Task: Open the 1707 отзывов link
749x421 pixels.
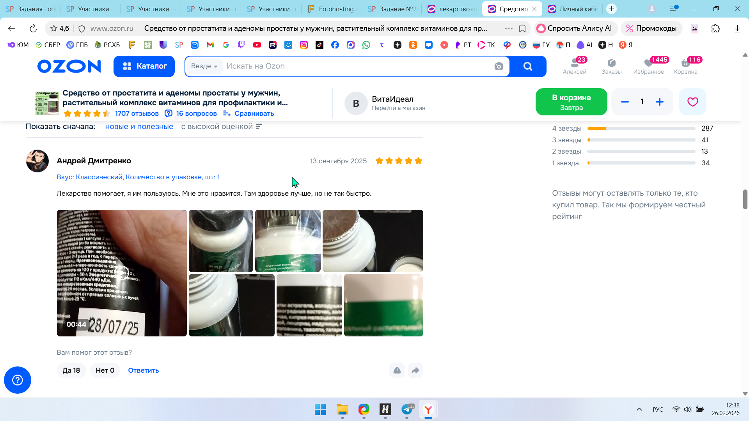Action: 137,113
